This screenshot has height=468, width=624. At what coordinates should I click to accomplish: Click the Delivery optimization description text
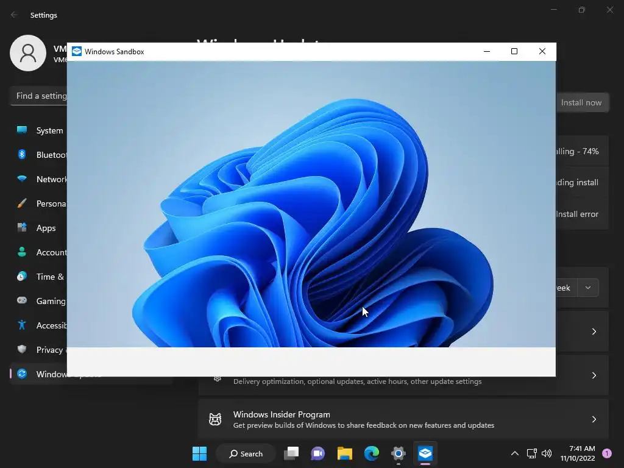click(x=357, y=381)
